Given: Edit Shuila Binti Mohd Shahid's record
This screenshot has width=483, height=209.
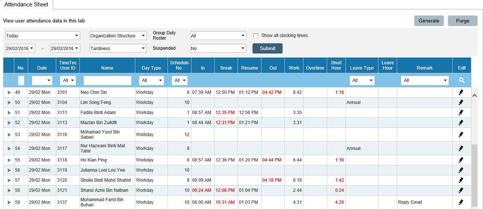Looking at the screenshot, I should [461, 180].
